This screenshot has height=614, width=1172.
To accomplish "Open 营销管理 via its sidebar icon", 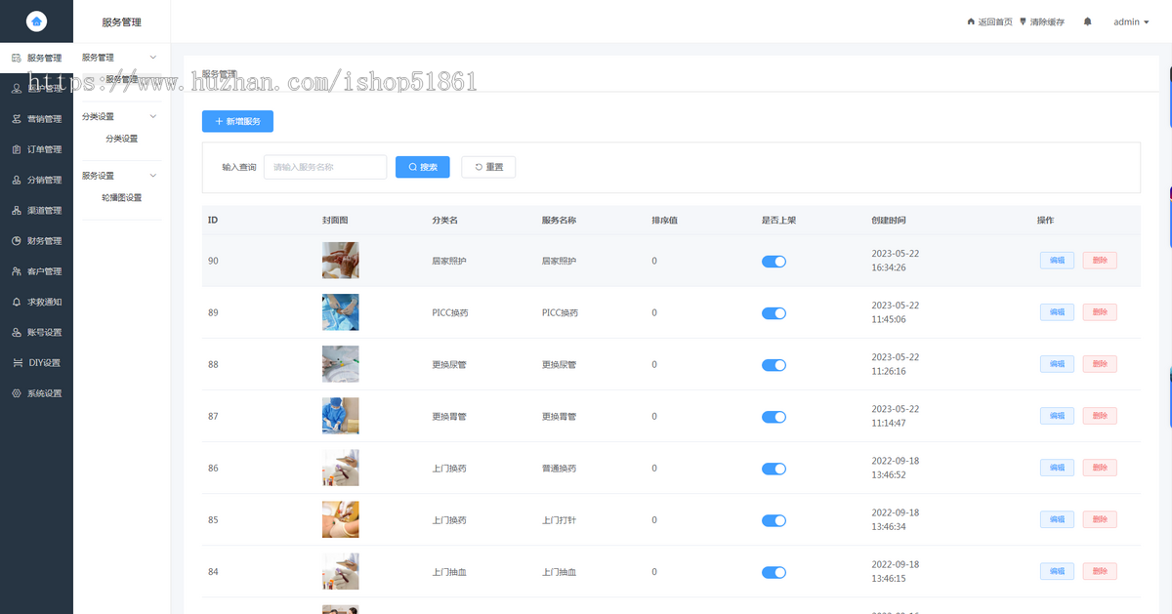I will coord(17,119).
